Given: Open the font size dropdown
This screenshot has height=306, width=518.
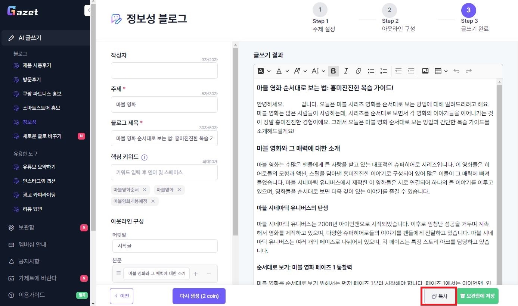Looking at the screenshot, I should point(319,71).
